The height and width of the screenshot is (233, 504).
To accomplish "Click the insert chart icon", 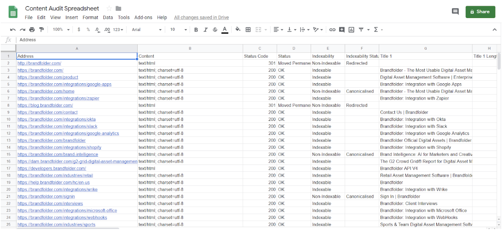I will (x=352, y=30).
